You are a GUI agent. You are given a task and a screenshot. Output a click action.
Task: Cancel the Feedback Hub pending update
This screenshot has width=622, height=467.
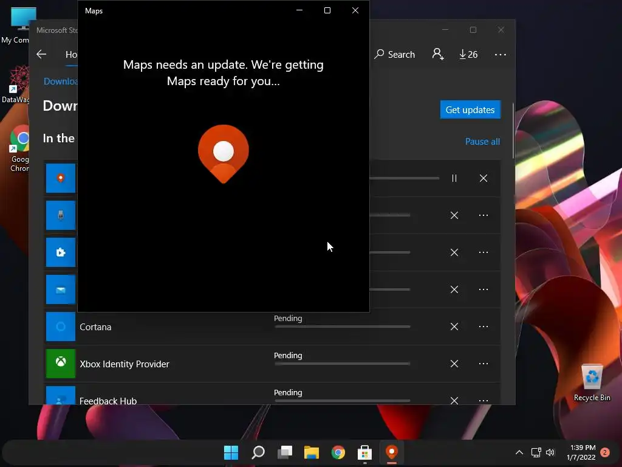(x=454, y=400)
